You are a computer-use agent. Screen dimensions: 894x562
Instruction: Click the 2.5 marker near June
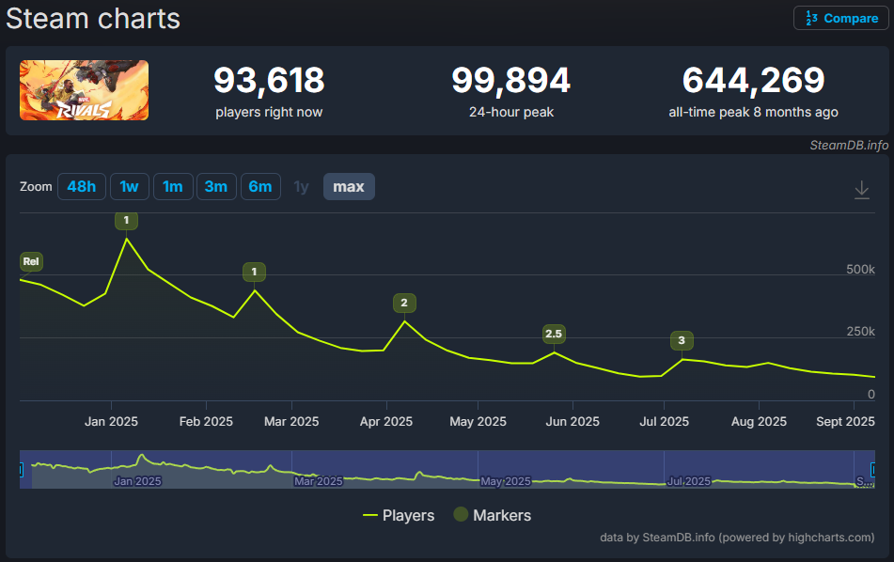[x=554, y=334]
